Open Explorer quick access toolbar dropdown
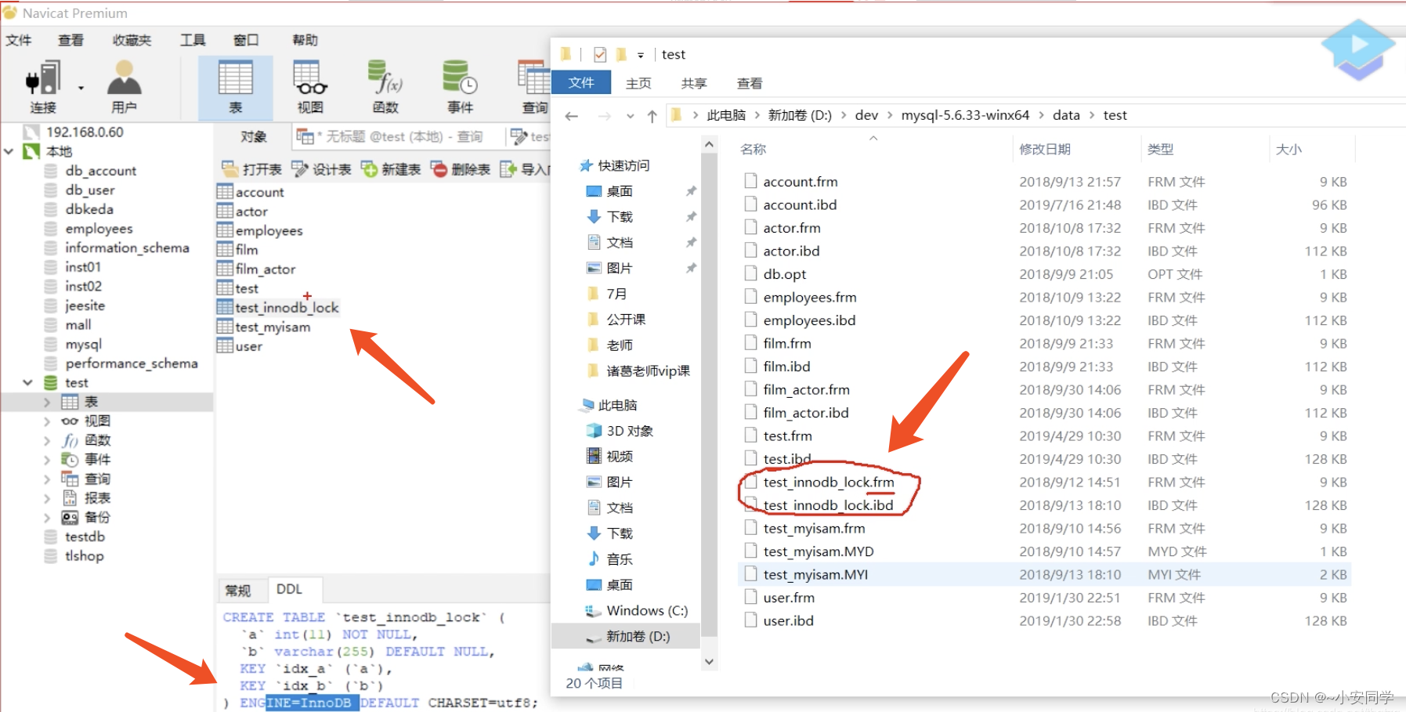This screenshot has height=712, width=1406. pyautogui.click(x=641, y=55)
